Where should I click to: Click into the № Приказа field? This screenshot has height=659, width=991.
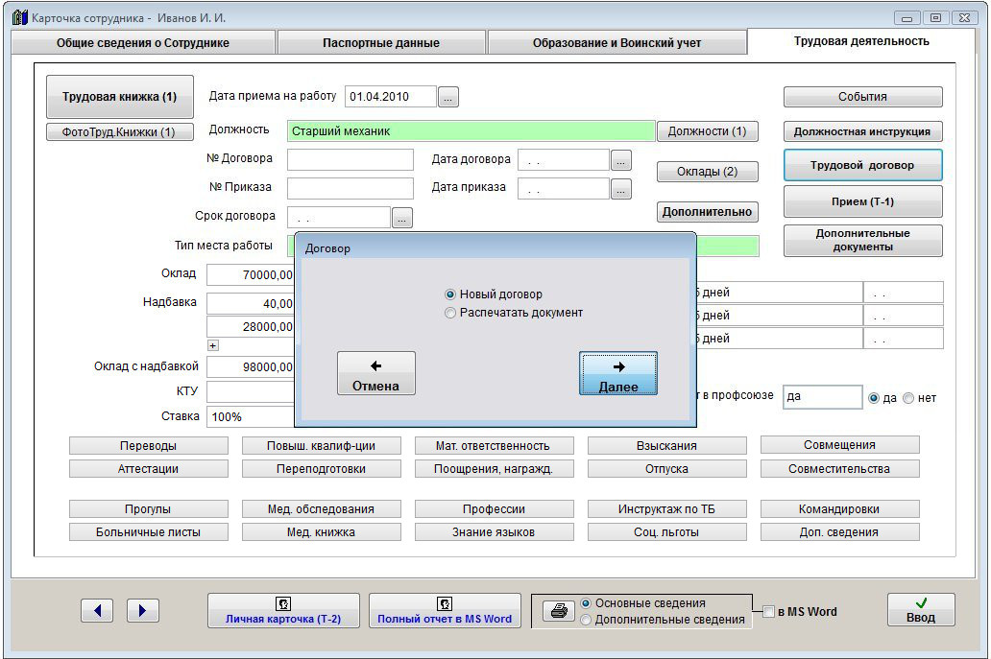pyautogui.click(x=350, y=188)
